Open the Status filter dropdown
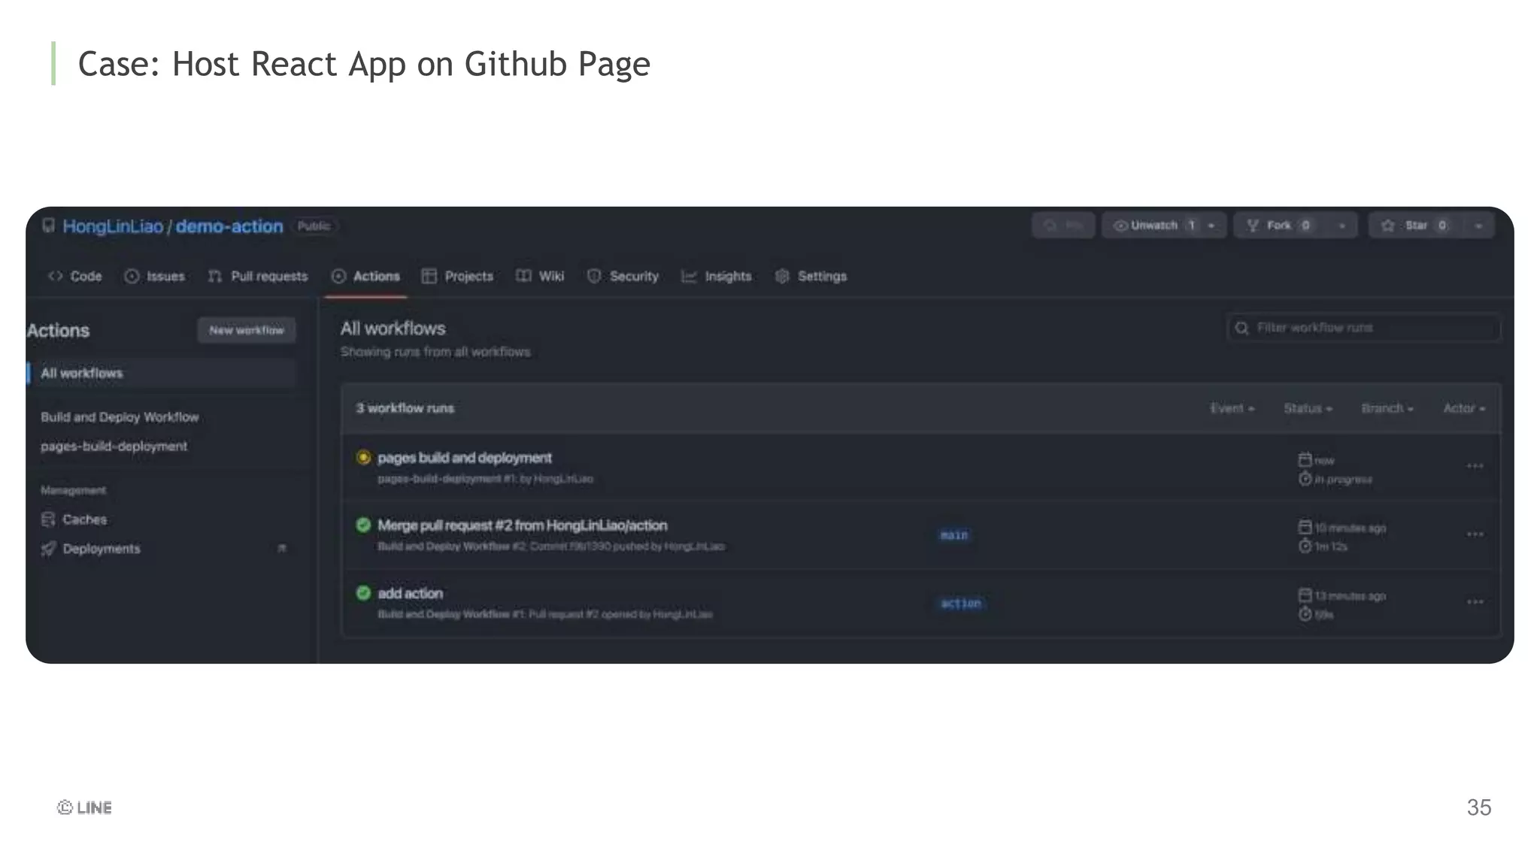Viewport: 1540px width, 866px height. point(1308,408)
